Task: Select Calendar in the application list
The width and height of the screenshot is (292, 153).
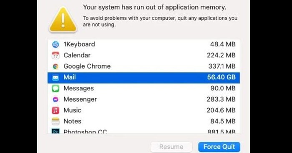Action: click(143, 56)
